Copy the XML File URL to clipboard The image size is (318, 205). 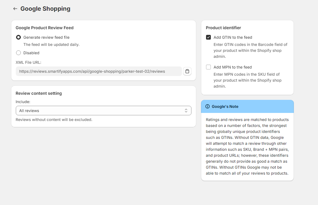pos(187,71)
